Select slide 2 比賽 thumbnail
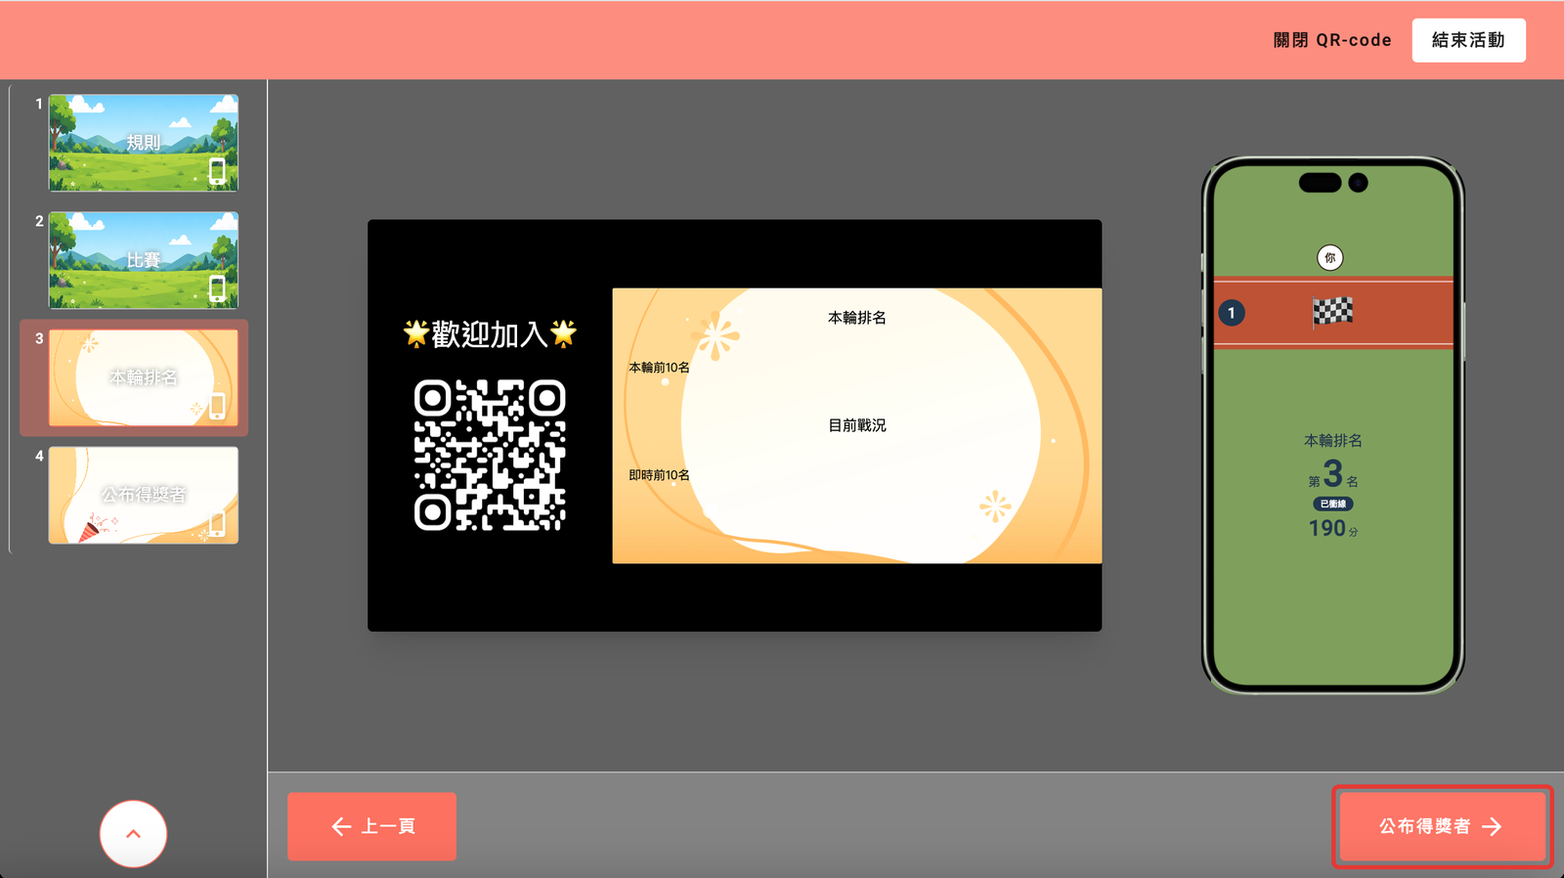1564x878 pixels. [144, 260]
